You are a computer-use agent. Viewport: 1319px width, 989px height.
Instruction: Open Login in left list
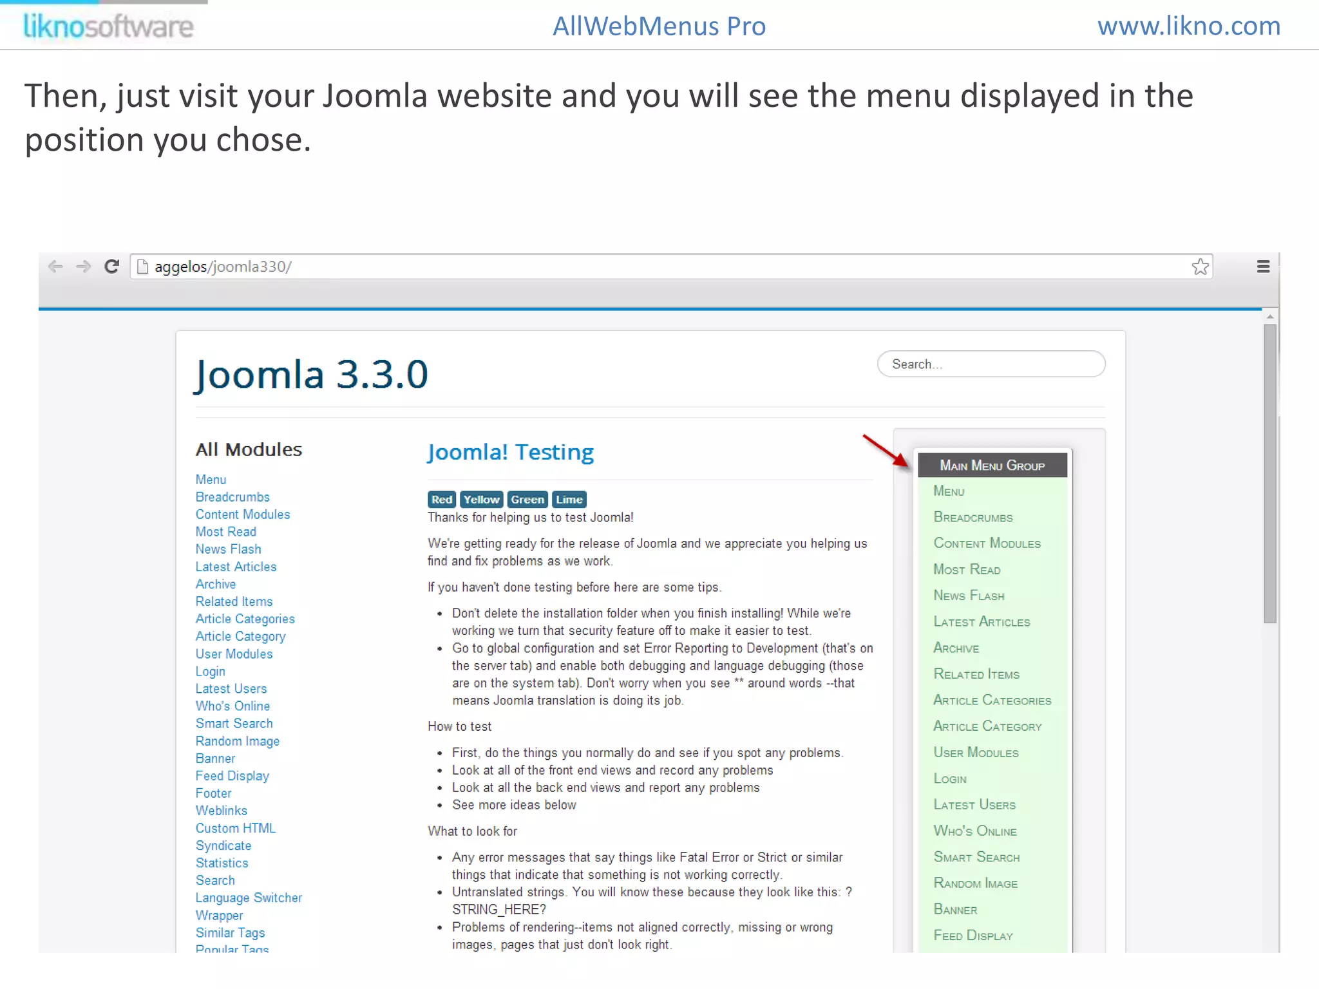tap(211, 672)
